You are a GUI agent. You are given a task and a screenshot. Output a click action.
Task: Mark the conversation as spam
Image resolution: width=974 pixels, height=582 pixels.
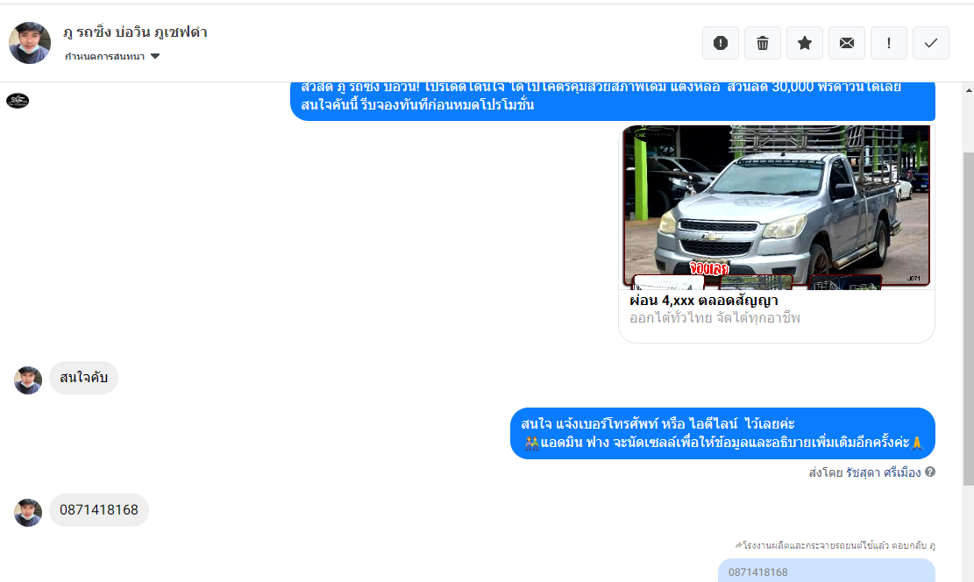pos(721,43)
